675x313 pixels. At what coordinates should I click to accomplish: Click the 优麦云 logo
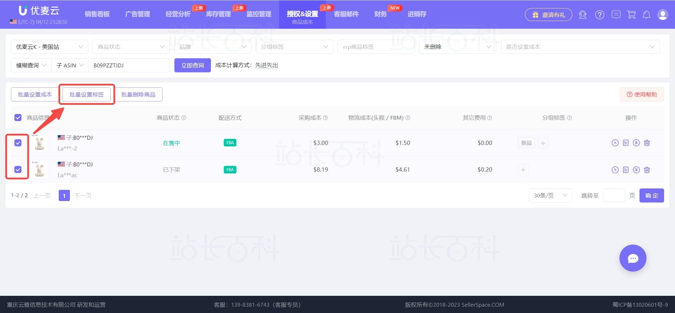click(x=39, y=11)
